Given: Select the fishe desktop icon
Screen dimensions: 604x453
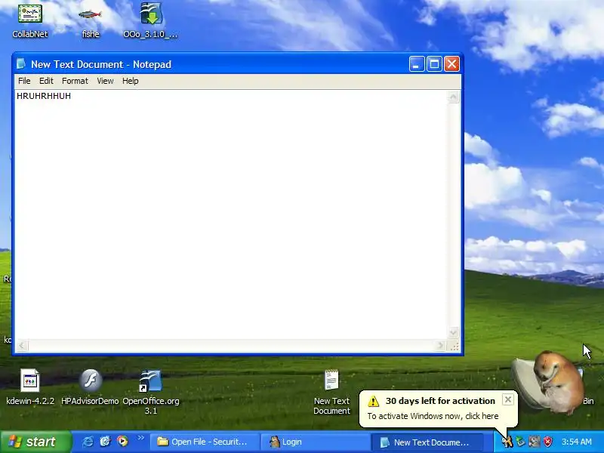Looking at the screenshot, I should 91,23.
